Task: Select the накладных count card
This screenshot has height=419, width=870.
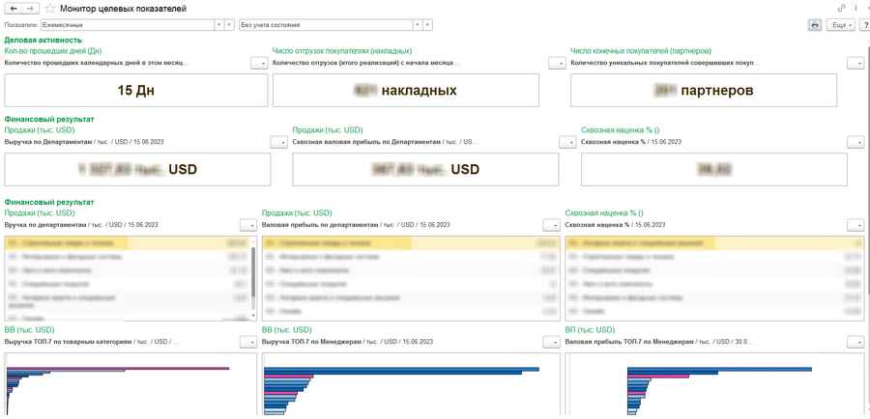Action: [x=406, y=91]
